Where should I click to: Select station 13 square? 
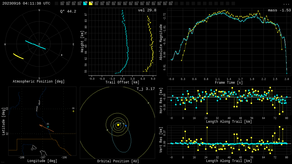131,3
